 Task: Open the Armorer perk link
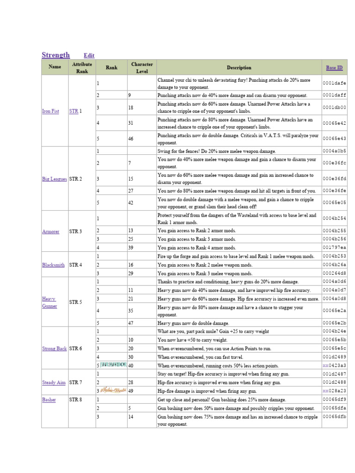tap(51, 232)
